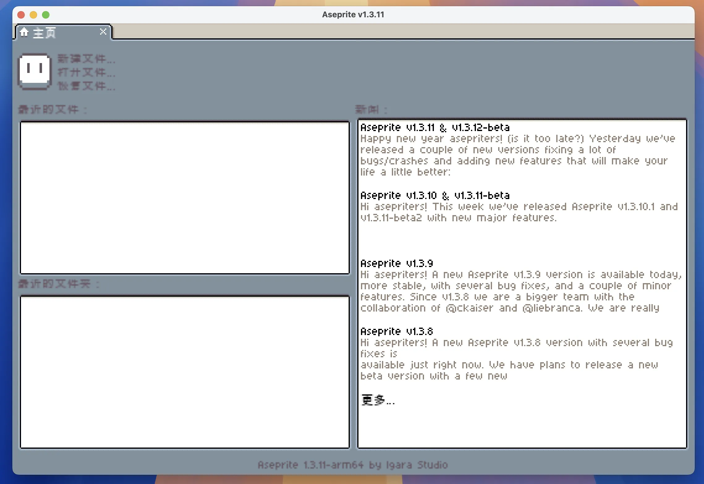
Task: Click the 更多... more news link
Action: pyautogui.click(x=378, y=400)
